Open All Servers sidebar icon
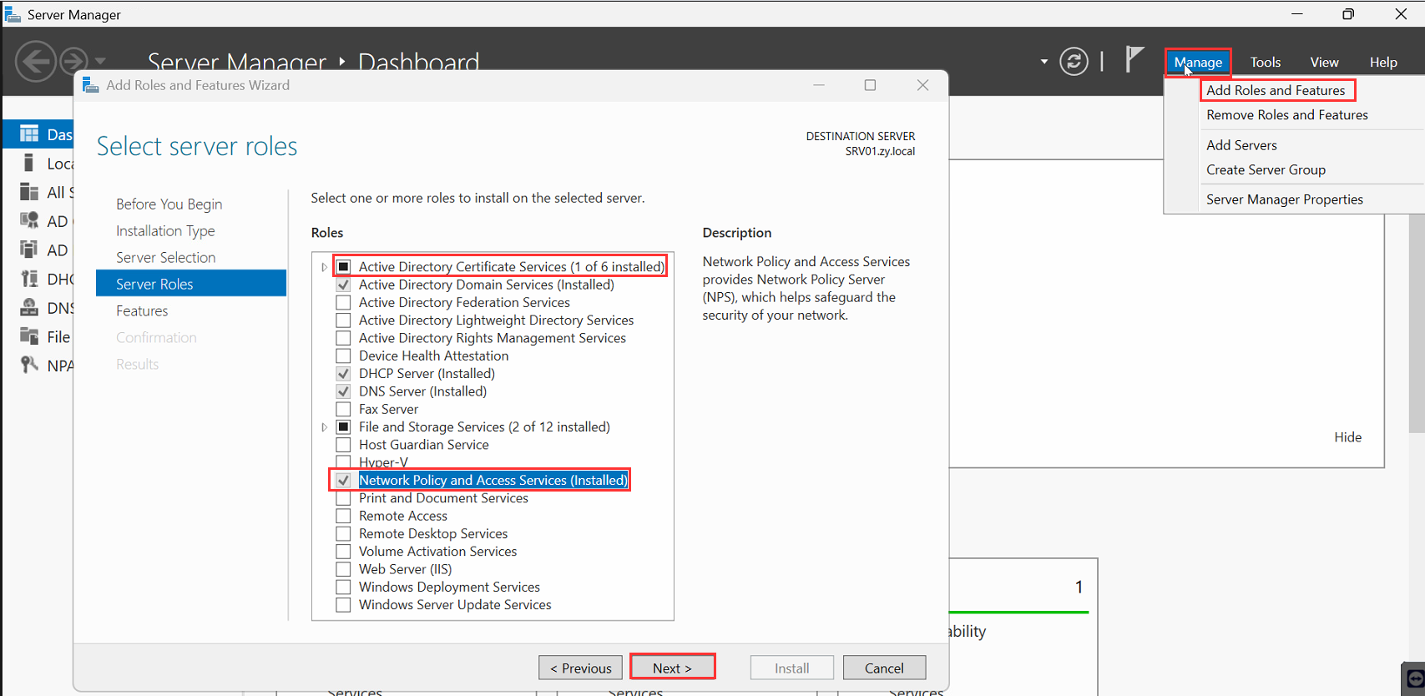The height and width of the screenshot is (696, 1425). [x=29, y=192]
